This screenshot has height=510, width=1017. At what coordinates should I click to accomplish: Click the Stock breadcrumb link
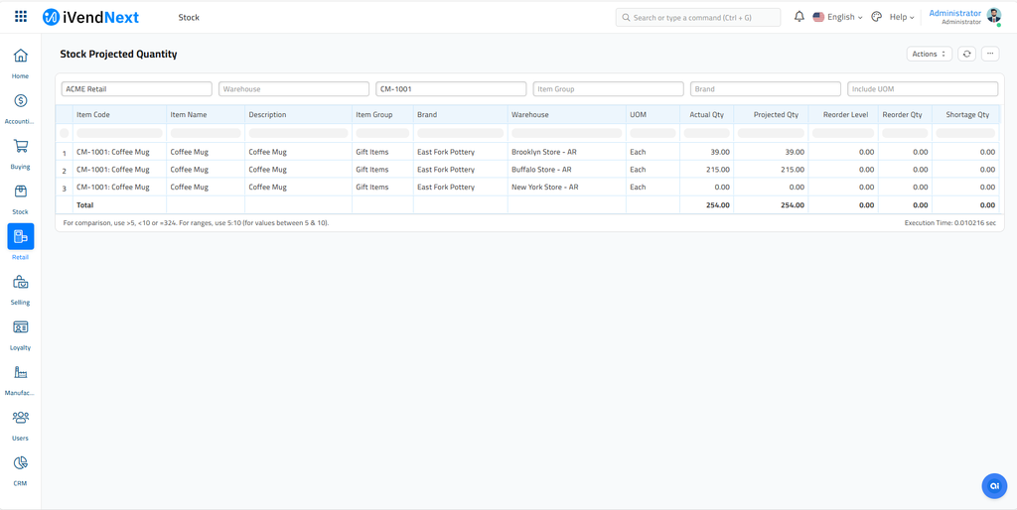point(189,17)
